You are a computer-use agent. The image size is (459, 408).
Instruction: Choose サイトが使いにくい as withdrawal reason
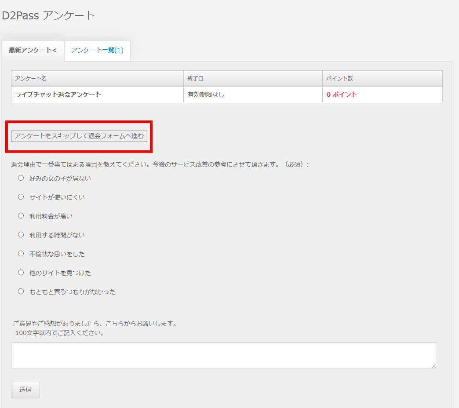pyautogui.click(x=21, y=197)
